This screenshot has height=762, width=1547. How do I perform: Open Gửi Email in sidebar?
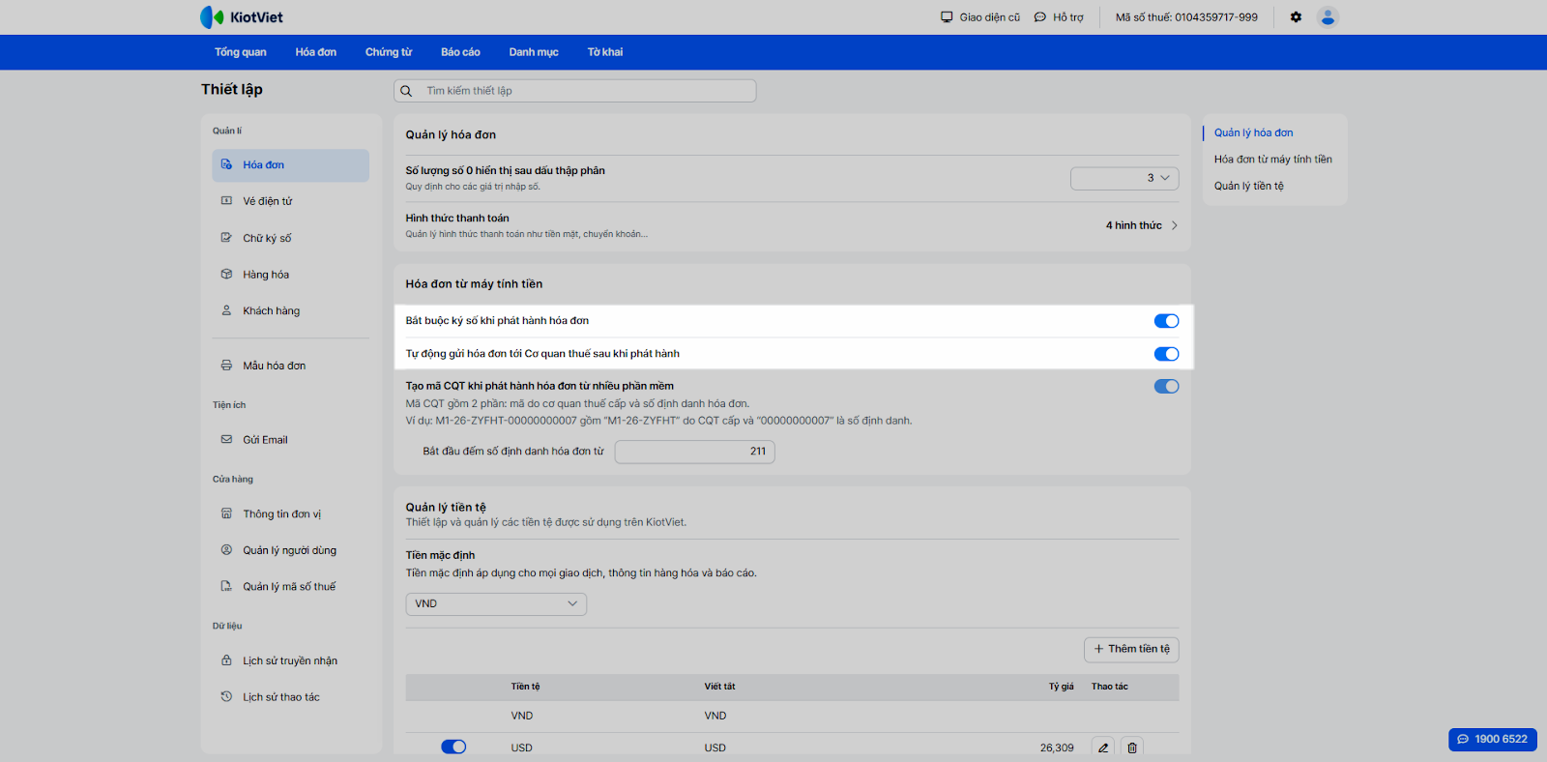tap(265, 440)
